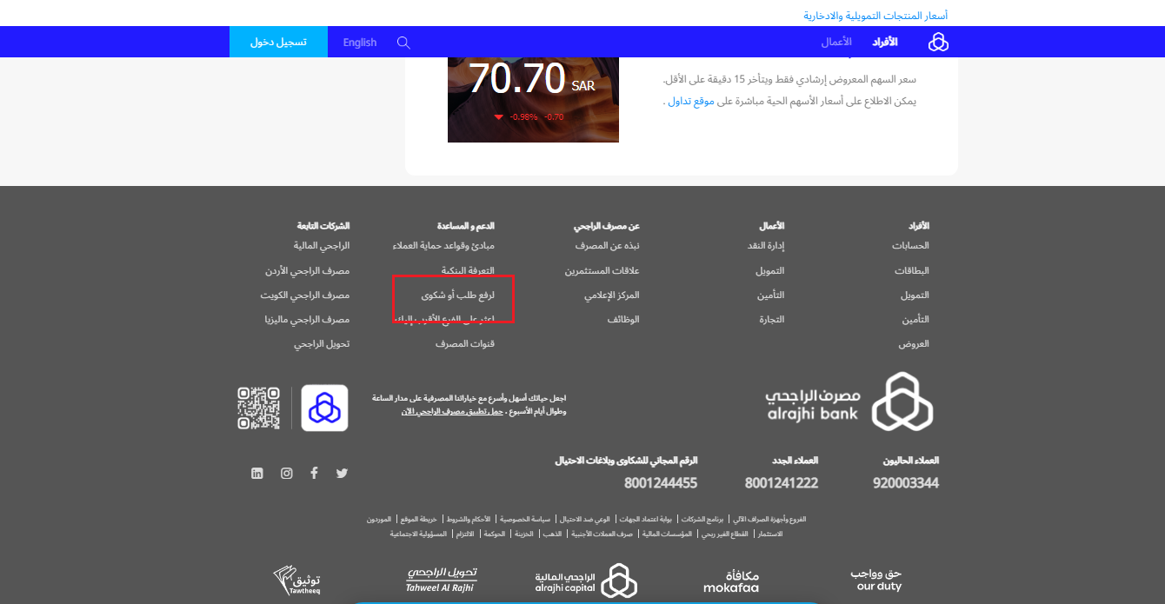Select the الأعمال tab in the top bar
This screenshot has width=1165, height=604.
[x=836, y=42]
